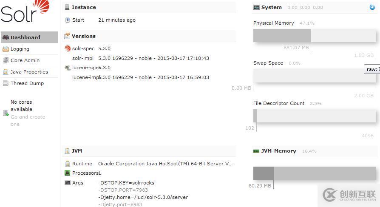This screenshot has width=380, height=207.
Task: Click the solr-spec bird icon
Action: pos(68,48)
